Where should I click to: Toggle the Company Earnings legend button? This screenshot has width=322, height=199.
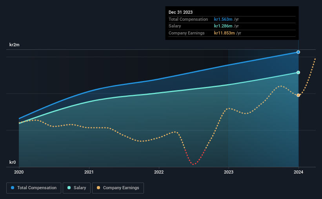(x=118, y=188)
